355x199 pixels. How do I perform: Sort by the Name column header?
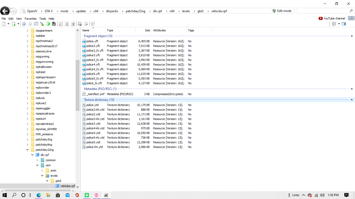pos(93,30)
